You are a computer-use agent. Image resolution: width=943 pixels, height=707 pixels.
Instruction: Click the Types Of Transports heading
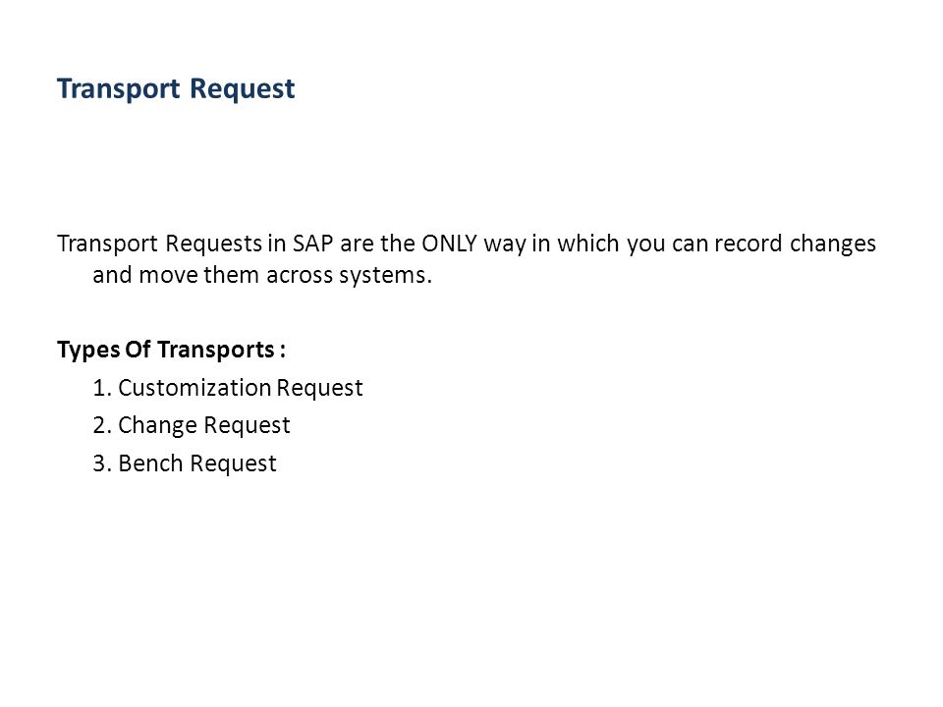coord(171,350)
